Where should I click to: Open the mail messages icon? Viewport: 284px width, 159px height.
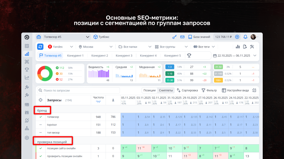(x=182, y=37)
